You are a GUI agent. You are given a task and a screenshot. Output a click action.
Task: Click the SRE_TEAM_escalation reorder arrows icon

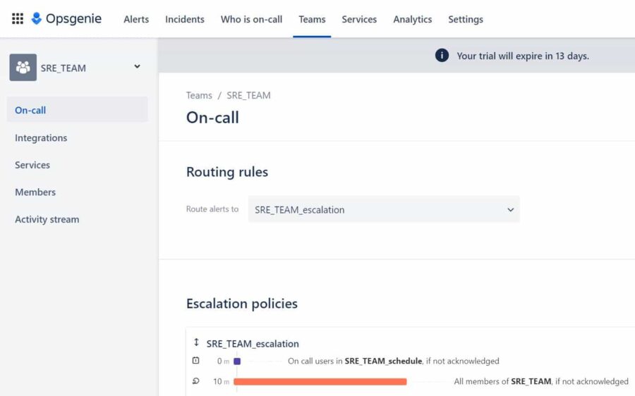196,342
